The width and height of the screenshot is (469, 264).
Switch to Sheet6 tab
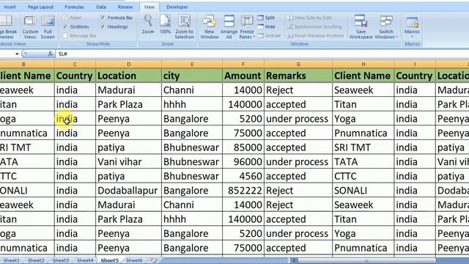point(134,260)
